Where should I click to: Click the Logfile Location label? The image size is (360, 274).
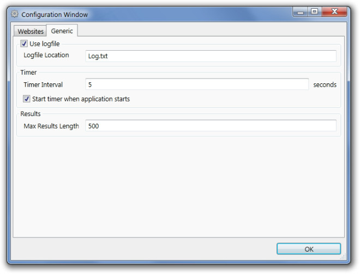46,55
